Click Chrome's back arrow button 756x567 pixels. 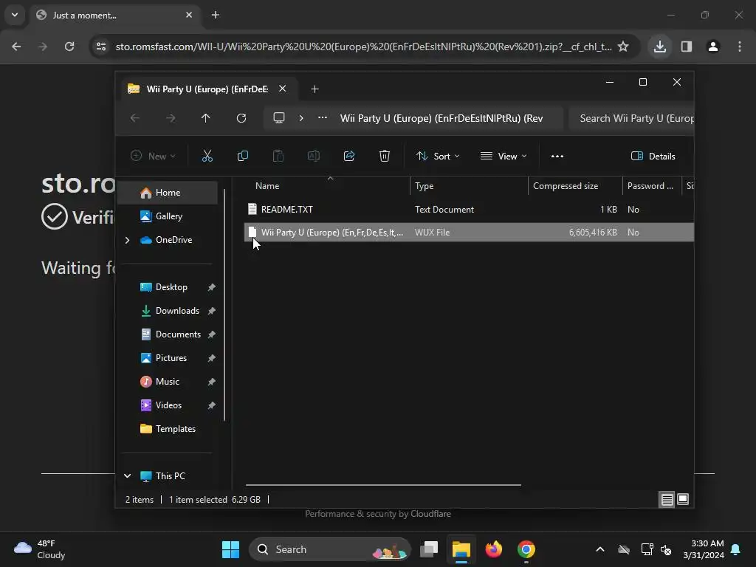point(16,47)
